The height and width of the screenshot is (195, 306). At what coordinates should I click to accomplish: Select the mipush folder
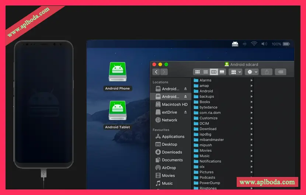coord(223,145)
